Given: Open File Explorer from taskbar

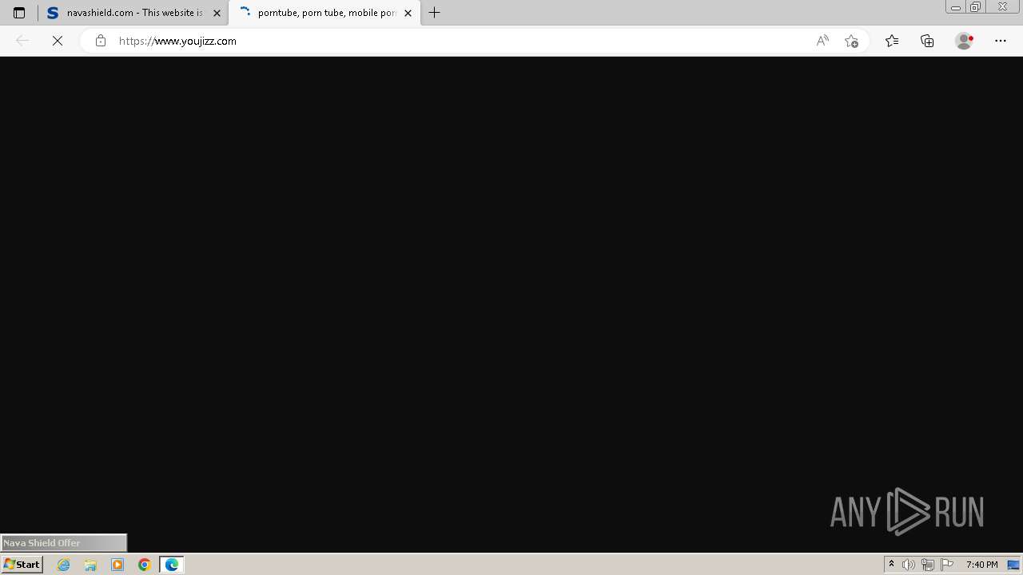Looking at the screenshot, I should coord(90,565).
